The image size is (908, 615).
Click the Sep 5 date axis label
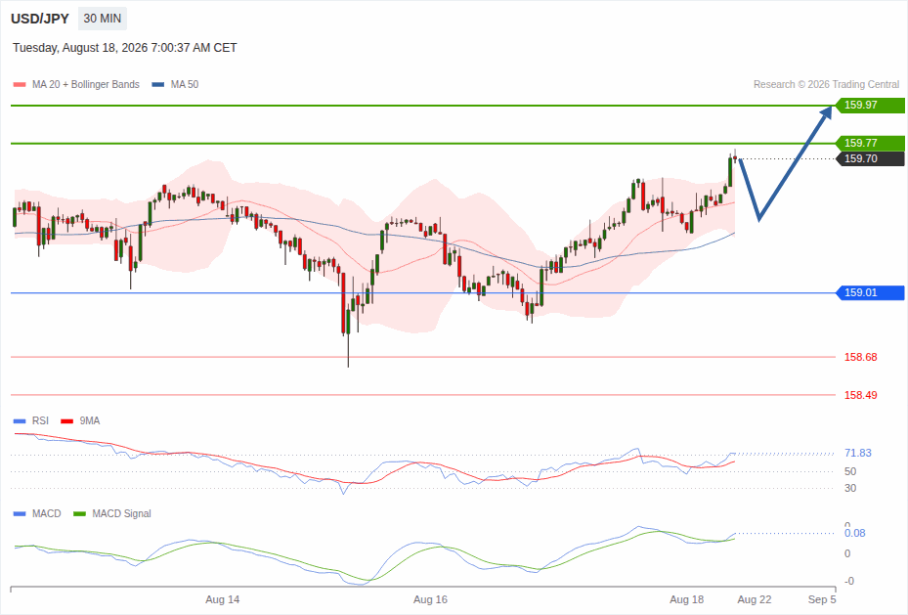(x=822, y=599)
